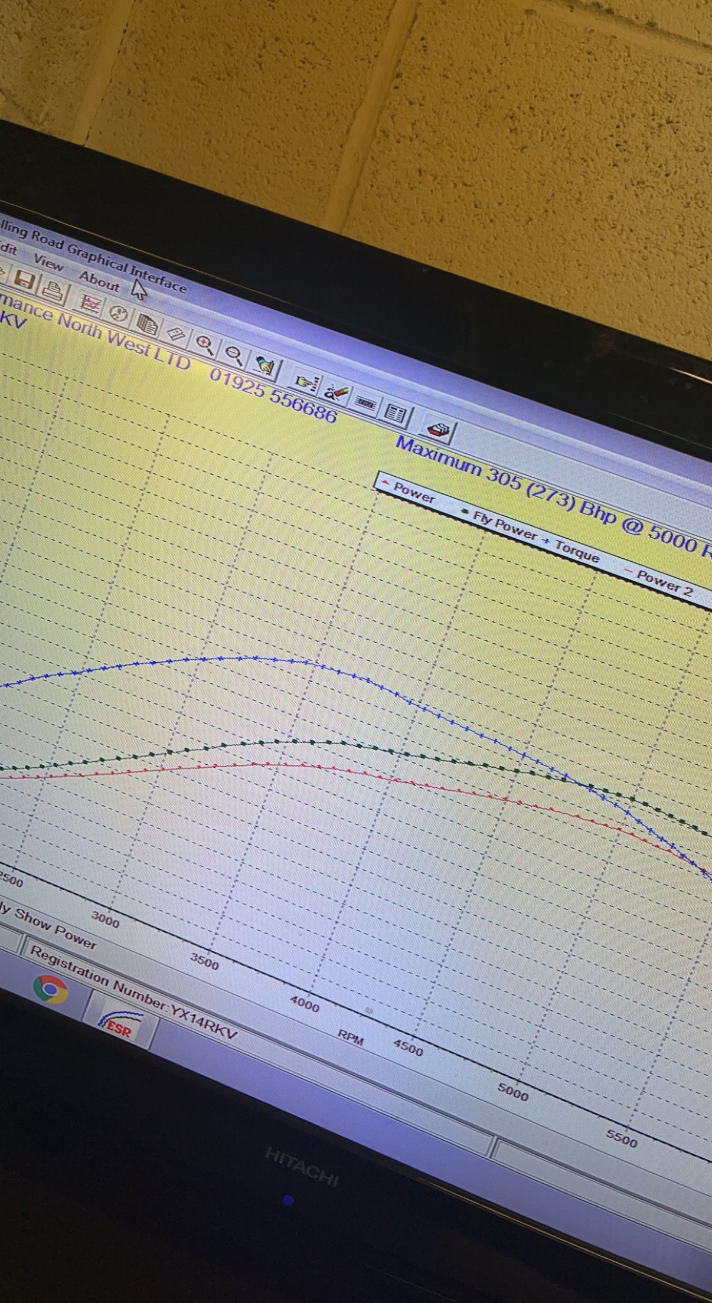Click the phone number 01925 556686
712x1303 pixels.
tap(273, 396)
